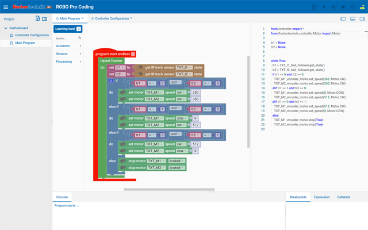Expand the Sensors block category
The image size is (368, 230).
(x=68, y=53)
